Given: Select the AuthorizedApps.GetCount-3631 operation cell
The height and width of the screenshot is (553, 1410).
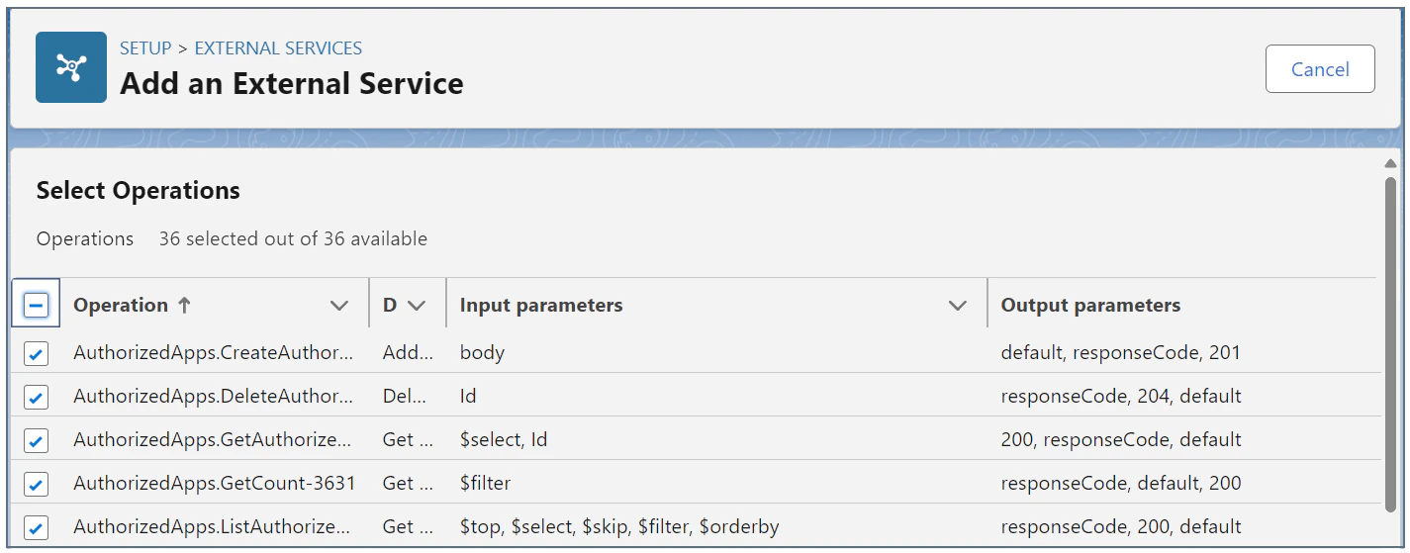Looking at the screenshot, I should 214,484.
